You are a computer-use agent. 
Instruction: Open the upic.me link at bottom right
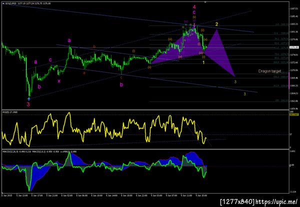(276, 201)
